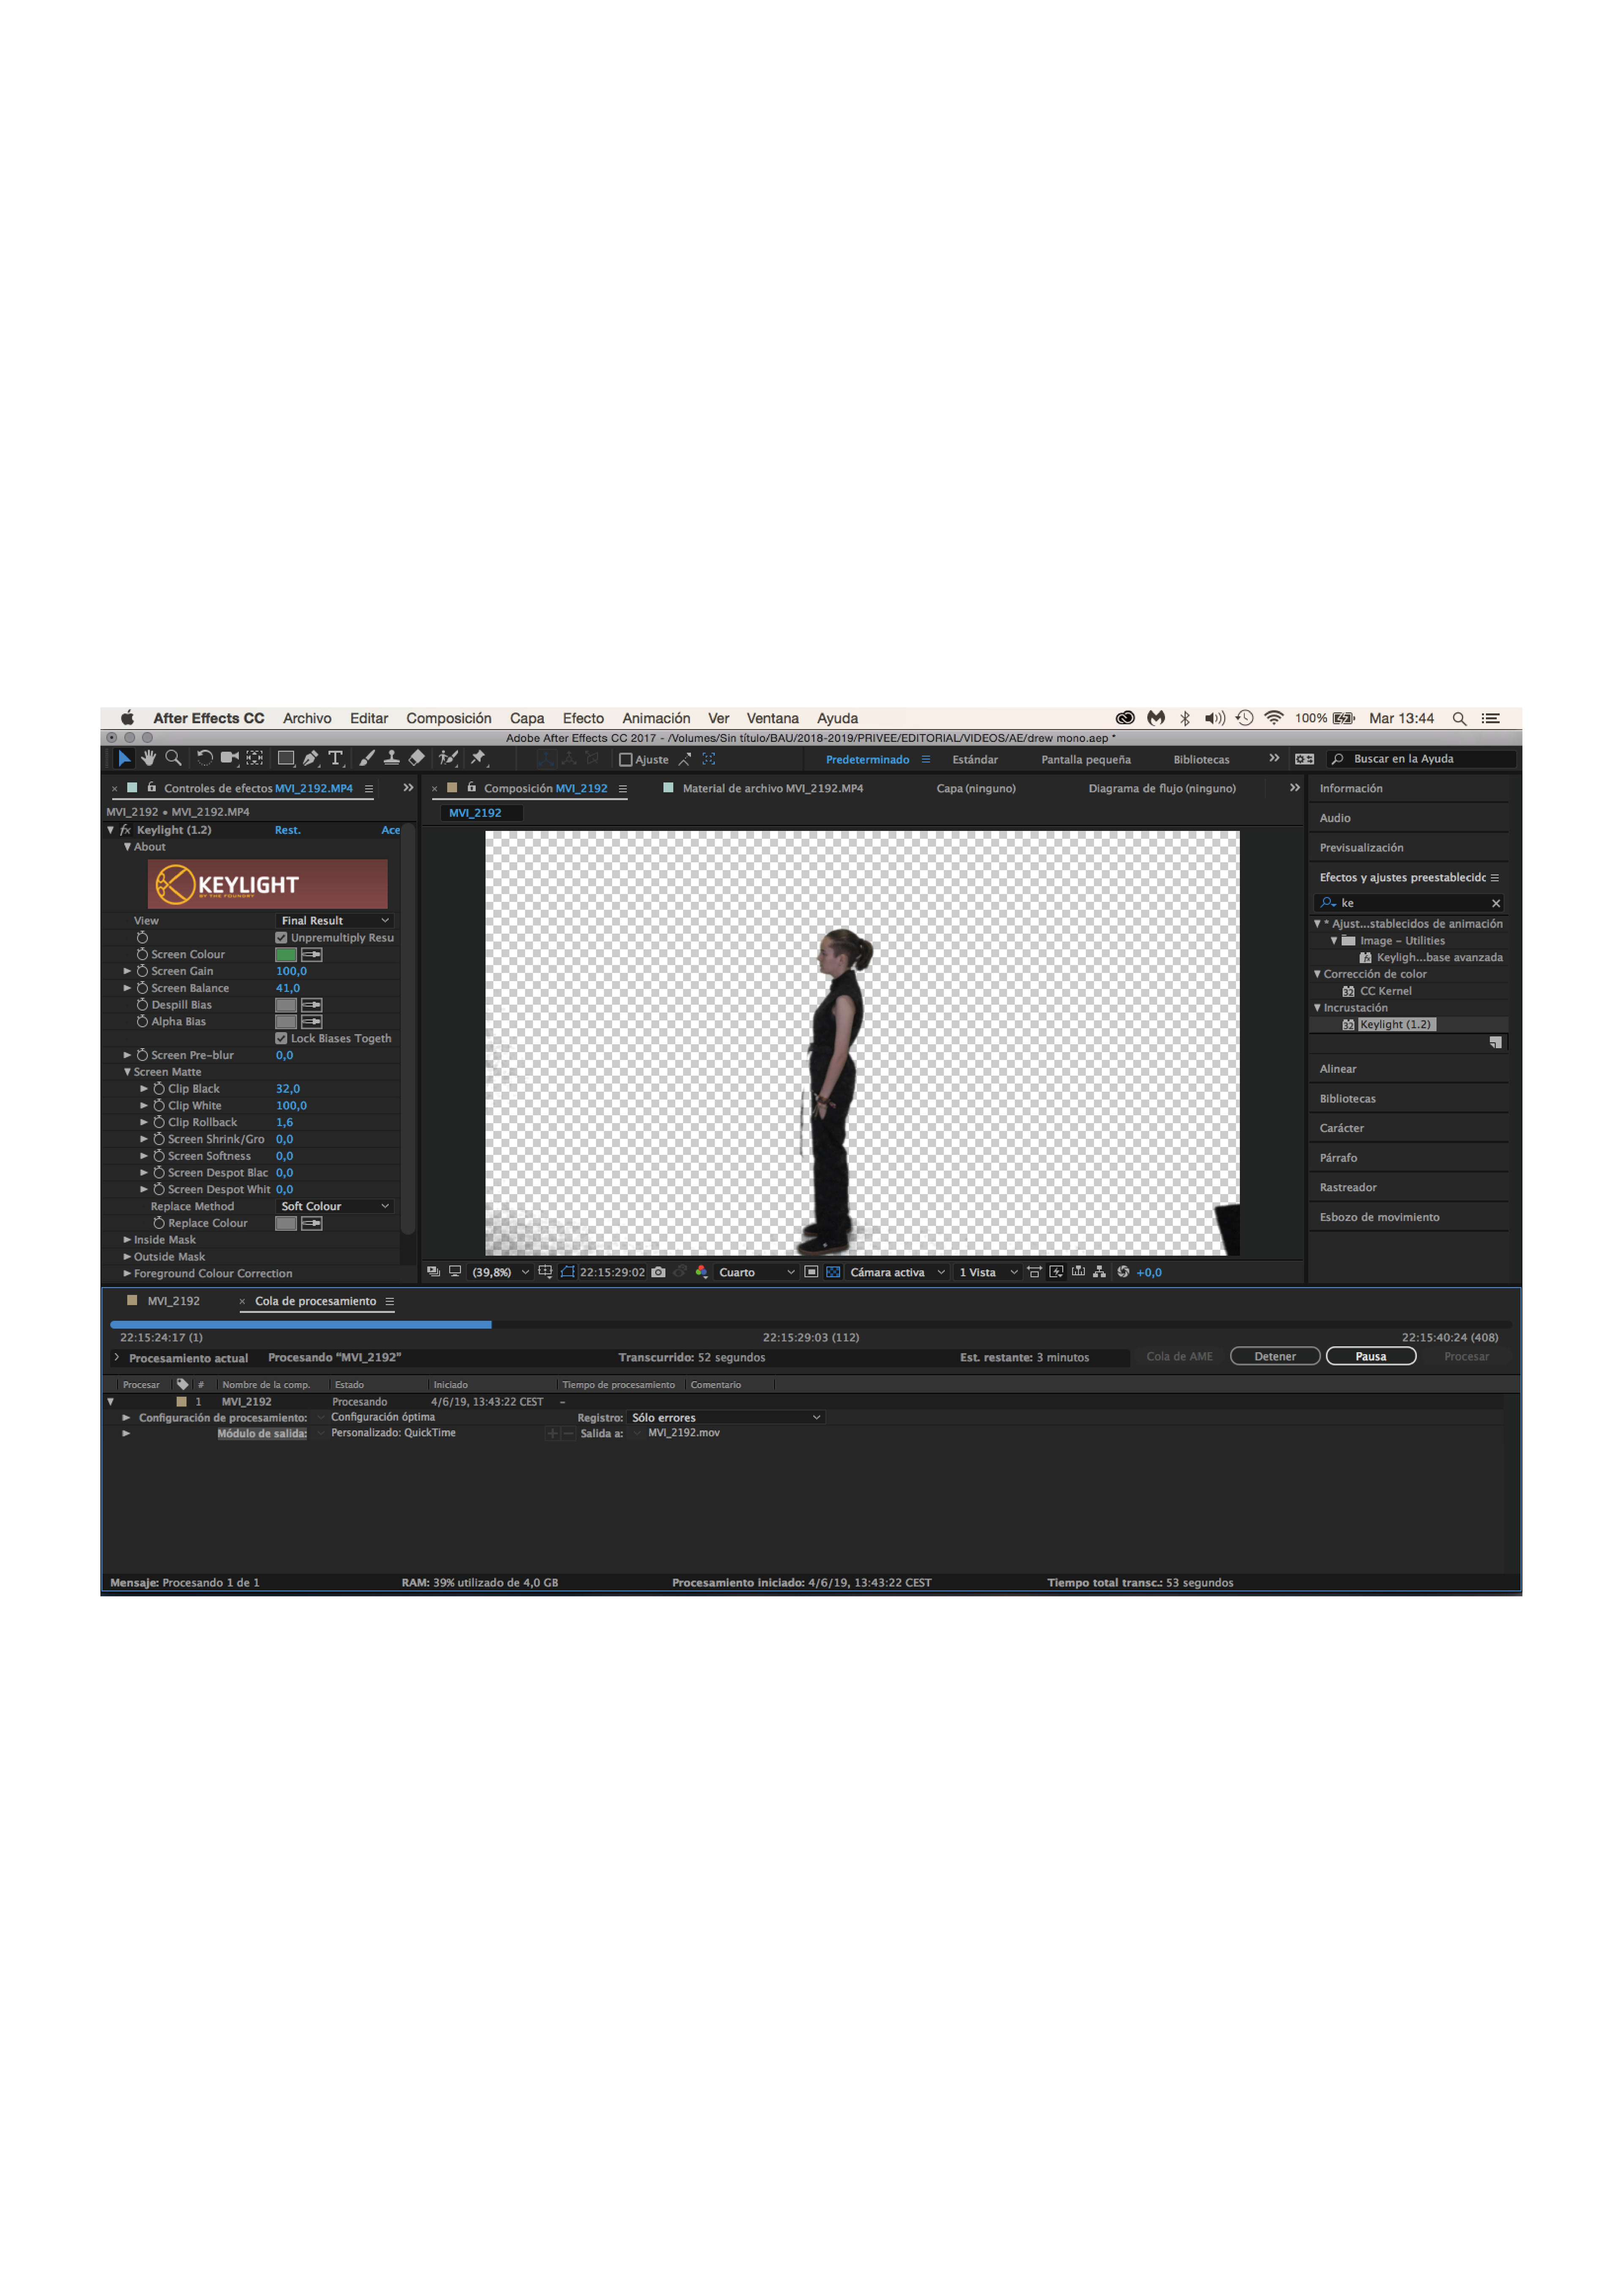Toggle Lock Biases Together checkbox
The height and width of the screenshot is (2296, 1623).
click(x=281, y=1039)
